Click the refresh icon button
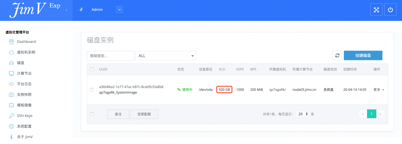The image size is (402, 144). [x=337, y=56]
